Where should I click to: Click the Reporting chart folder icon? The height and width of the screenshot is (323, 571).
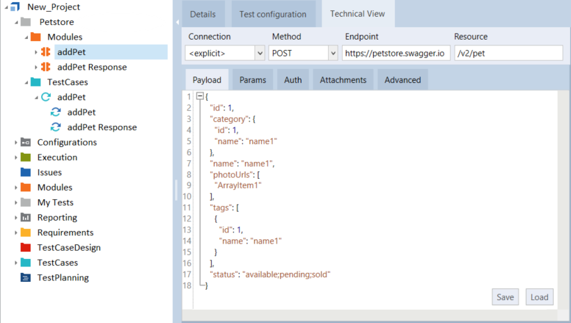click(x=26, y=218)
